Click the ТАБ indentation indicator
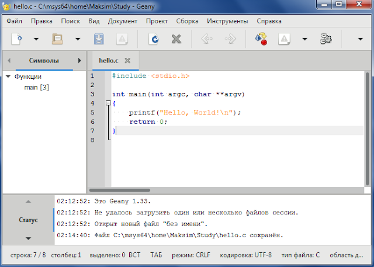 [x=156, y=255]
